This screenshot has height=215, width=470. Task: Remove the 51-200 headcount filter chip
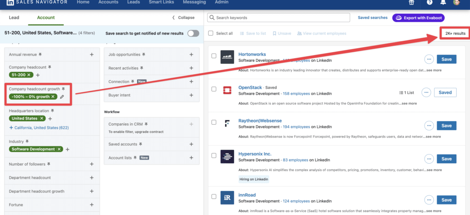pos(29,75)
